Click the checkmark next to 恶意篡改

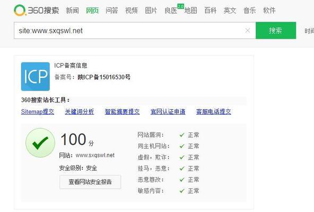(182, 180)
